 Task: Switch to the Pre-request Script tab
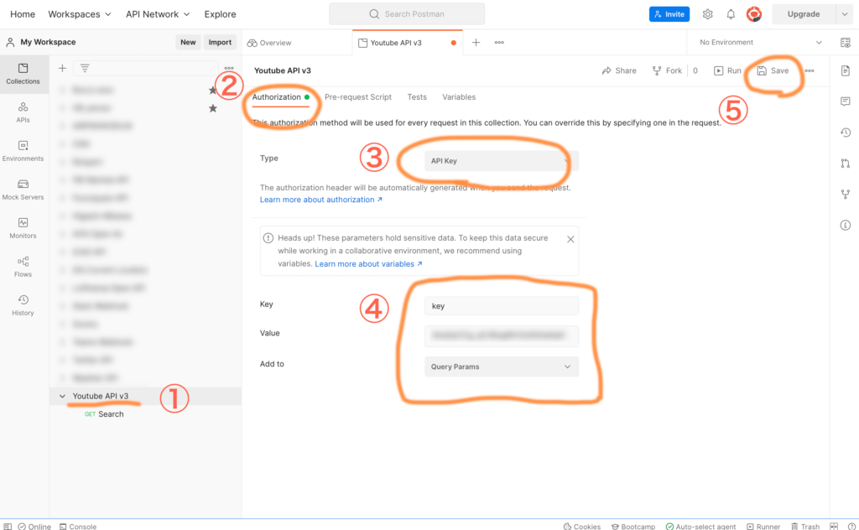tap(357, 97)
